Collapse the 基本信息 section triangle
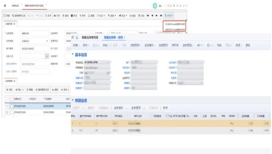Screen dimensions: 272x154 pos(73,54)
